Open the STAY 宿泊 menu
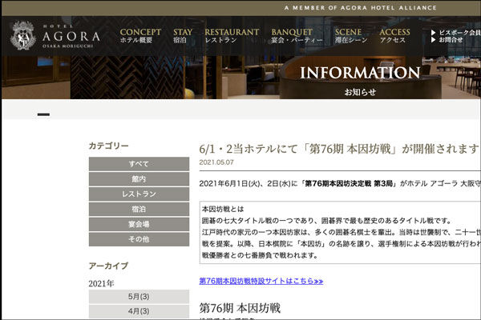 [183, 36]
